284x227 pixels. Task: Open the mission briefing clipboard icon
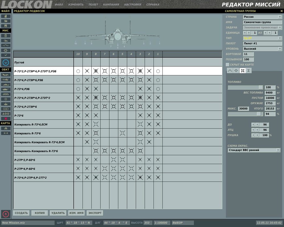(6, 36)
